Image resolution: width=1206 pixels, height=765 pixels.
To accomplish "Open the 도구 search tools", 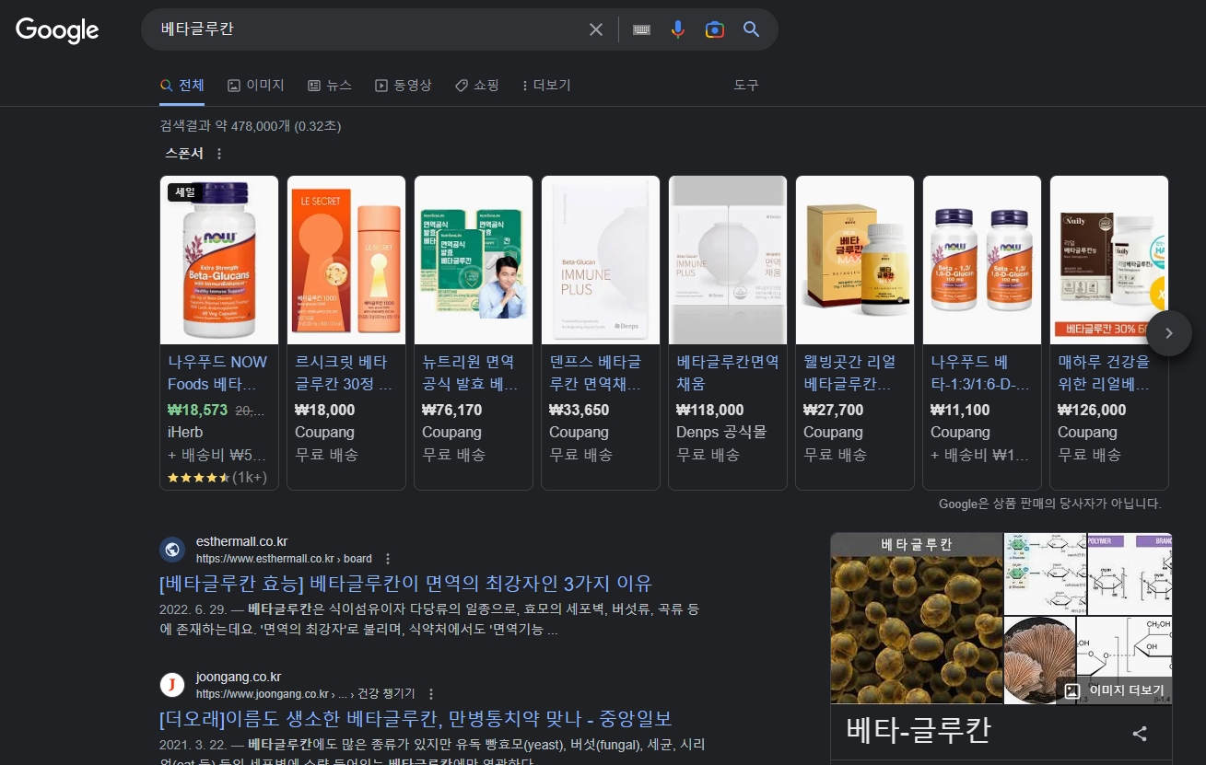I will [x=746, y=86].
